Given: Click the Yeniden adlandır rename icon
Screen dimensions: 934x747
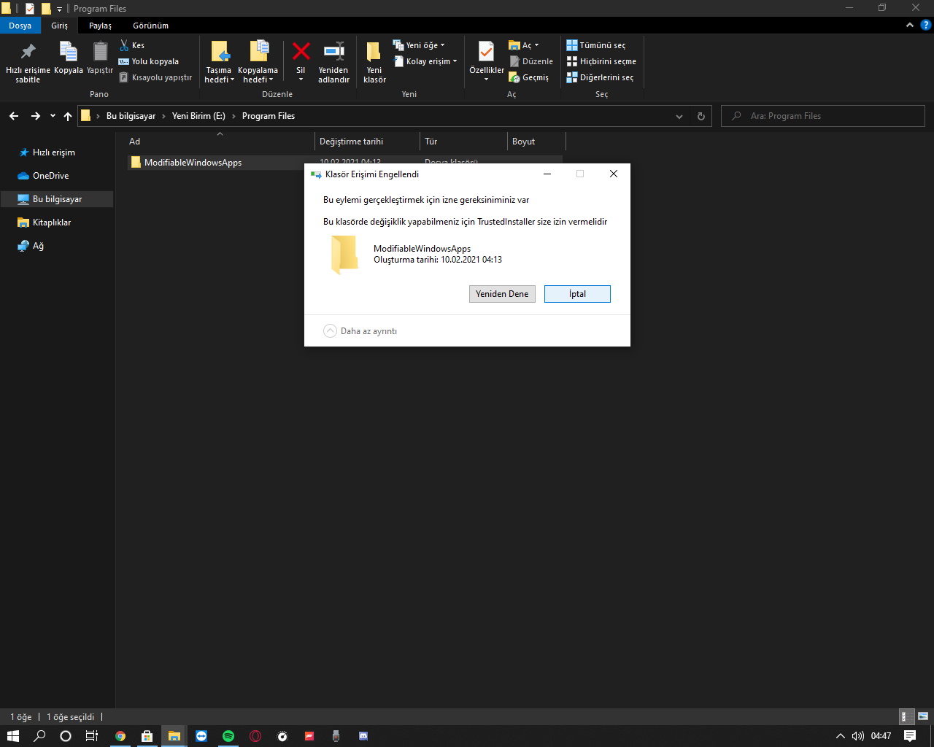Looking at the screenshot, I should click(333, 52).
